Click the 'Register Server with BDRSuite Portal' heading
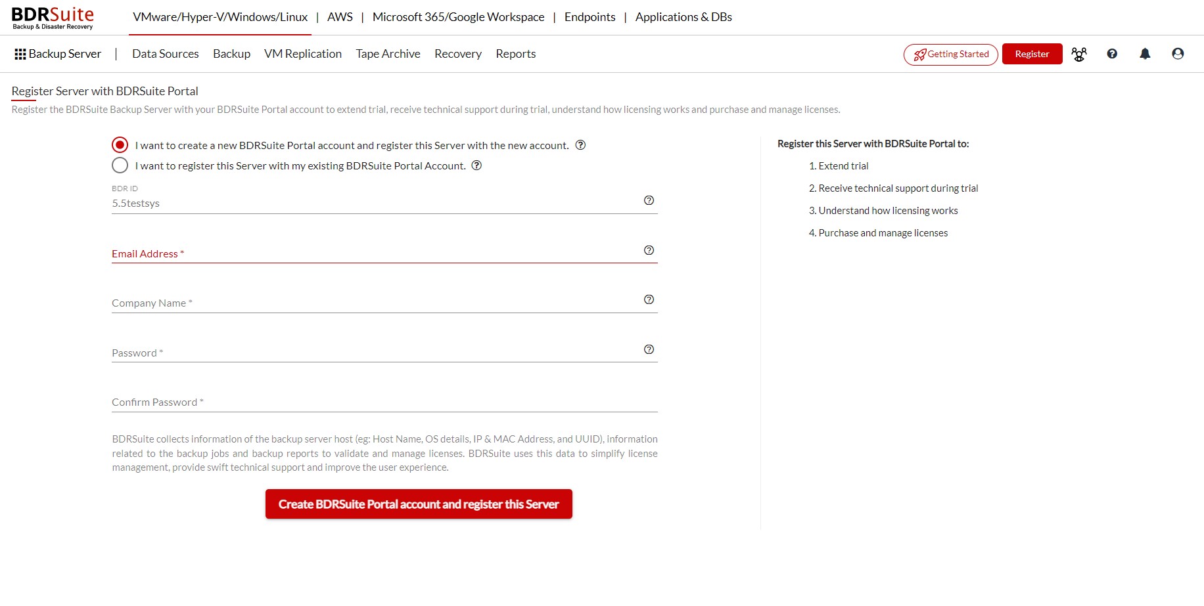 pyautogui.click(x=104, y=91)
